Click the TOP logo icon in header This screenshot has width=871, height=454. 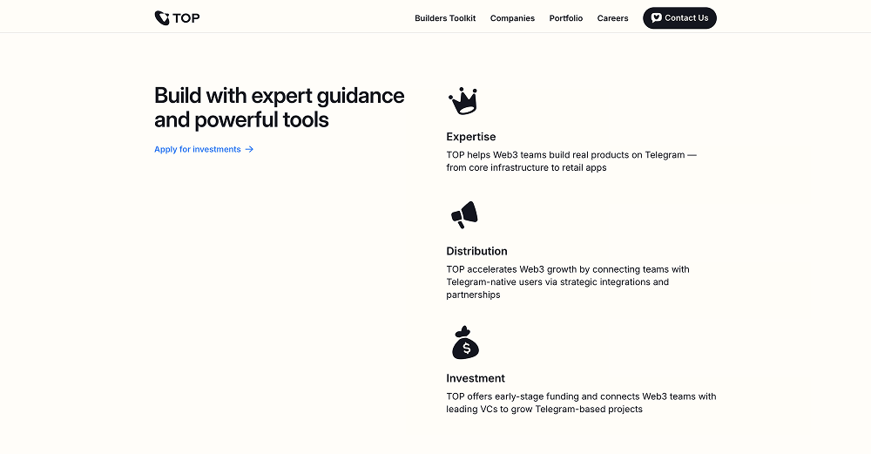[x=162, y=17]
